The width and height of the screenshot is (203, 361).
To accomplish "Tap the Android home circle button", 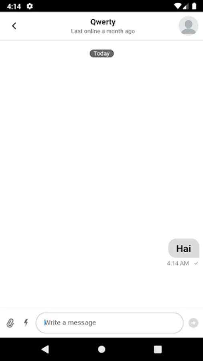I will (101, 349).
